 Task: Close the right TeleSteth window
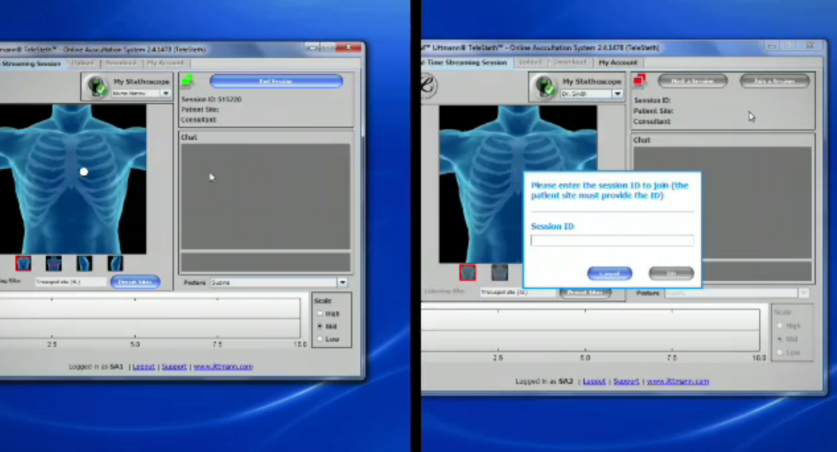[x=810, y=45]
